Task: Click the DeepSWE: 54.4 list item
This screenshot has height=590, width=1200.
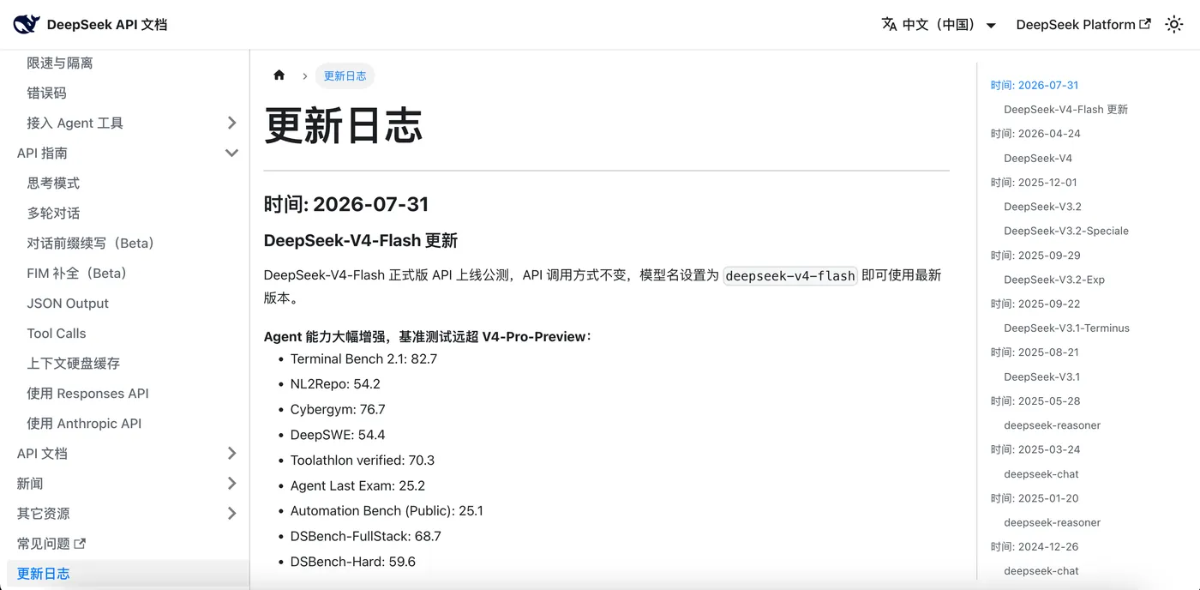Action: (x=338, y=435)
